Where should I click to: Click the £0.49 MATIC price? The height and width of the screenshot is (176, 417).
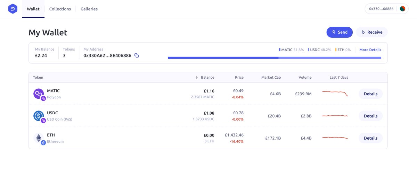click(x=238, y=91)
